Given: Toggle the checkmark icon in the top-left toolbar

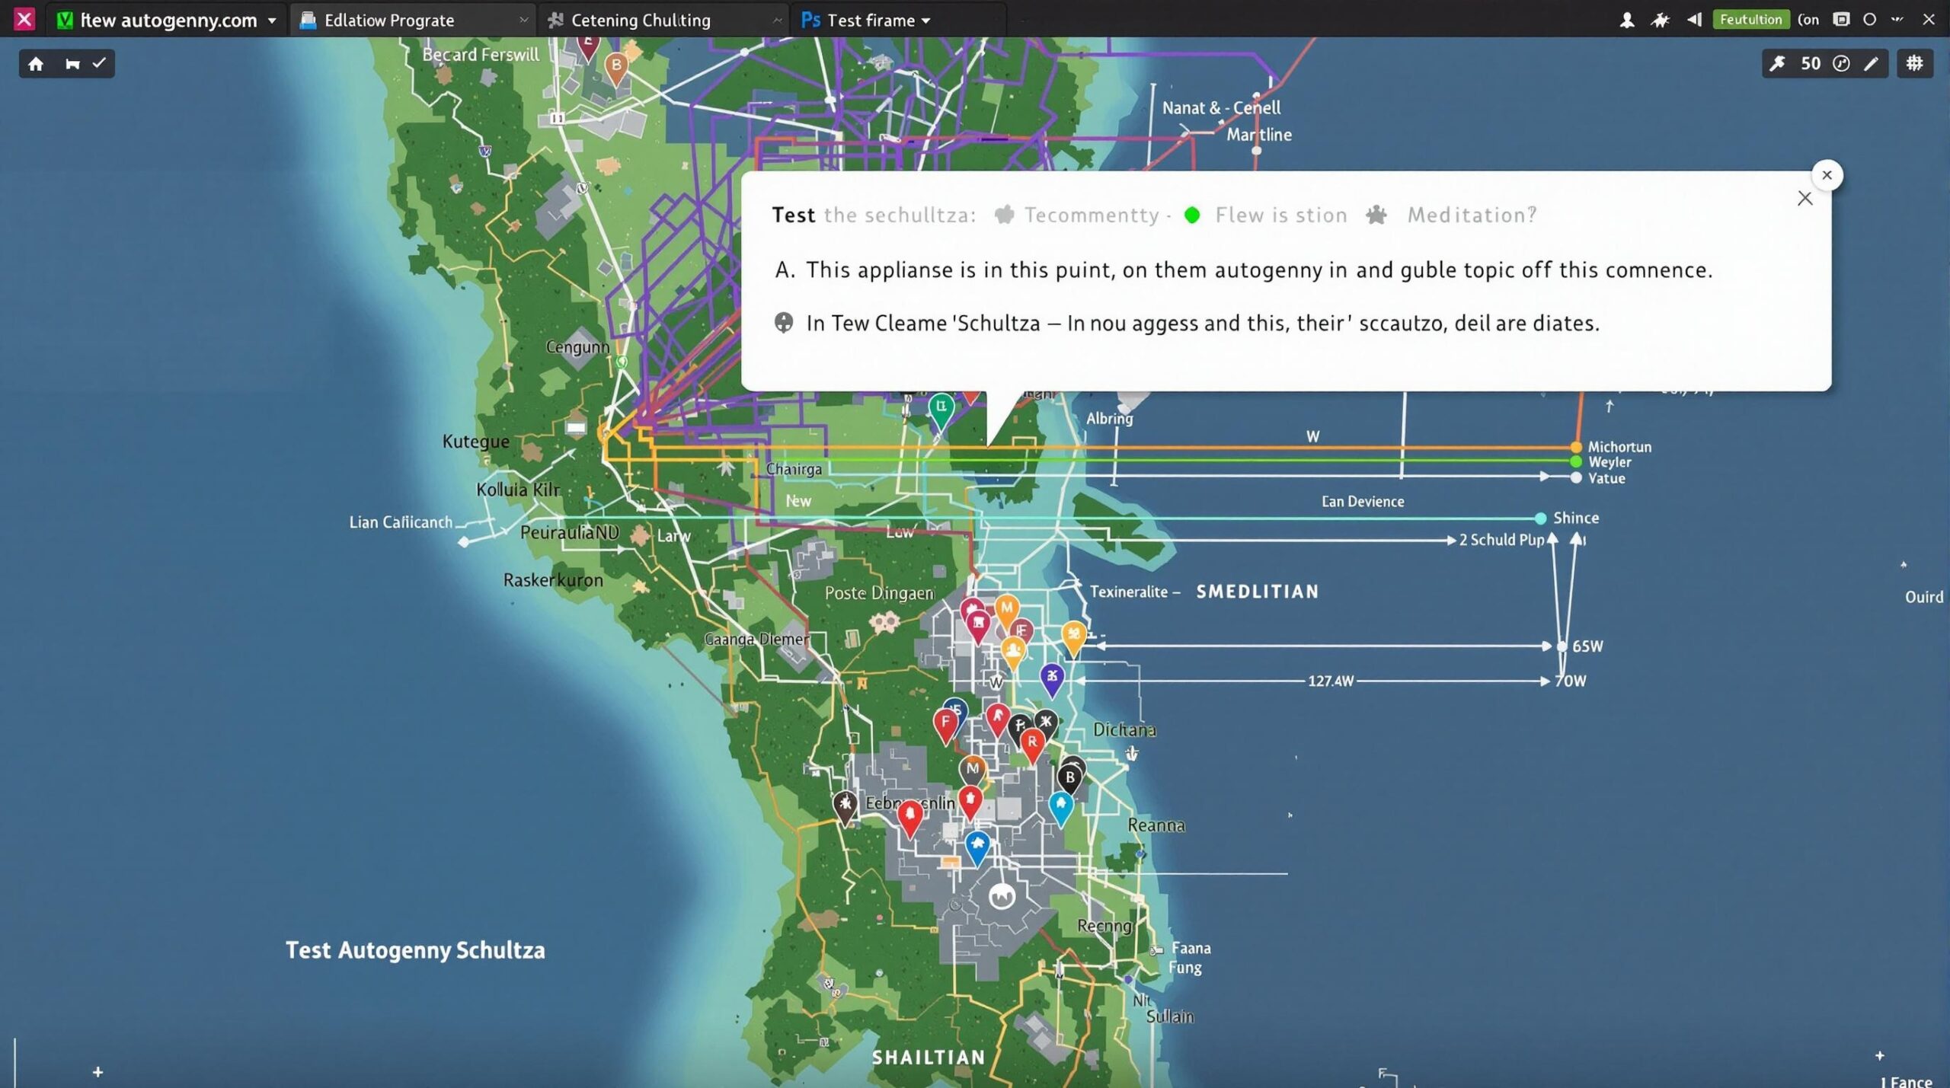Looking at the screenshot, I should point(99,64).
